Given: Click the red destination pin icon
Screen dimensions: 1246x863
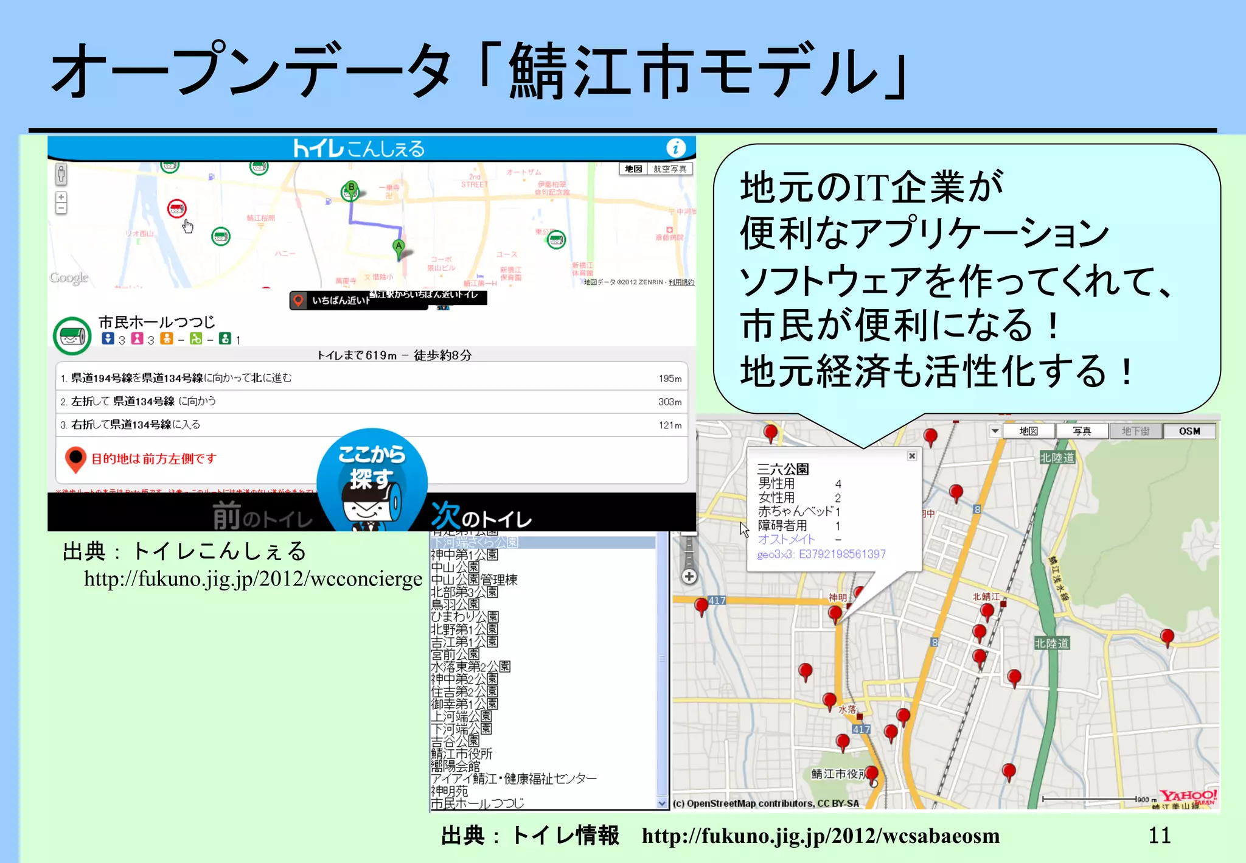Looking at the screenshot, I should [x=75, y=459].
